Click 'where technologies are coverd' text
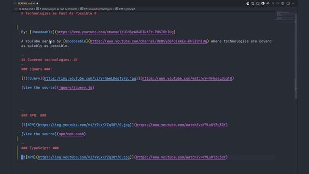The image size is (309, 174). point(241,41)
